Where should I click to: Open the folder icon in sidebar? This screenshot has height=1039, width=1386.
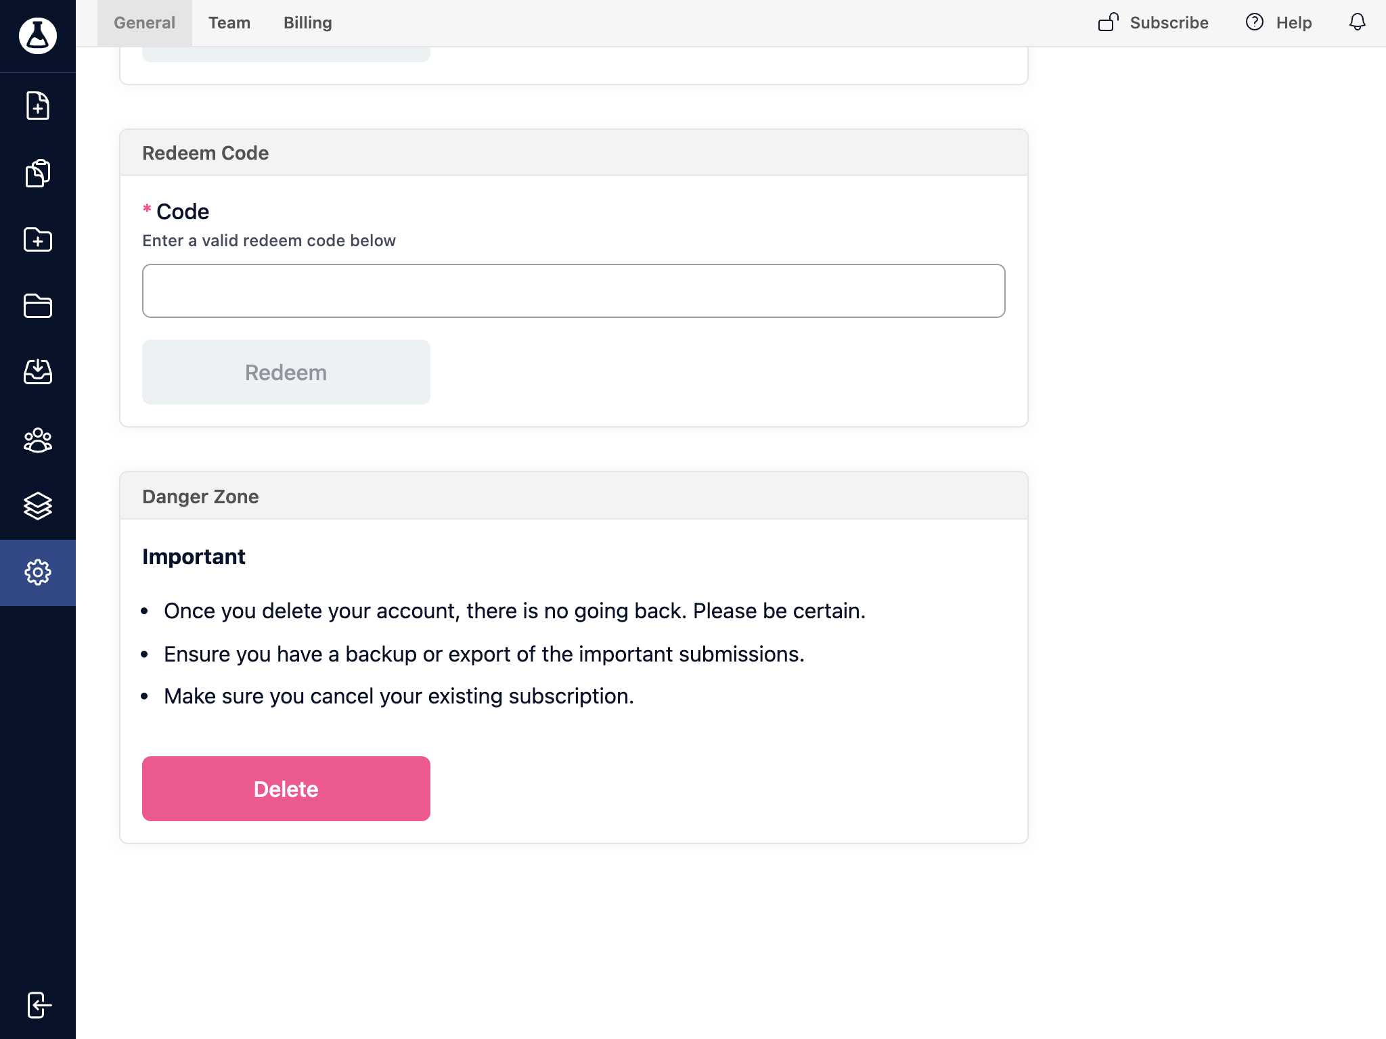point(38,306)
